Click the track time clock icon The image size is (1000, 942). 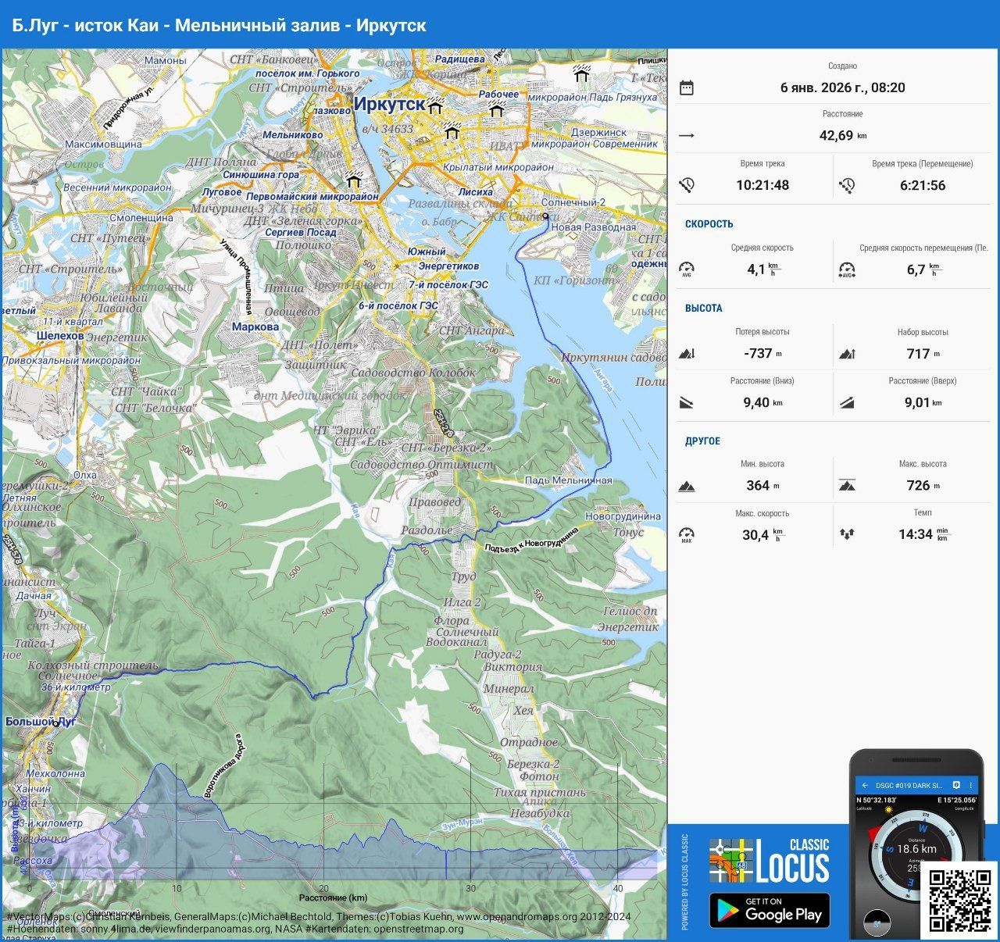coord(687,185)
